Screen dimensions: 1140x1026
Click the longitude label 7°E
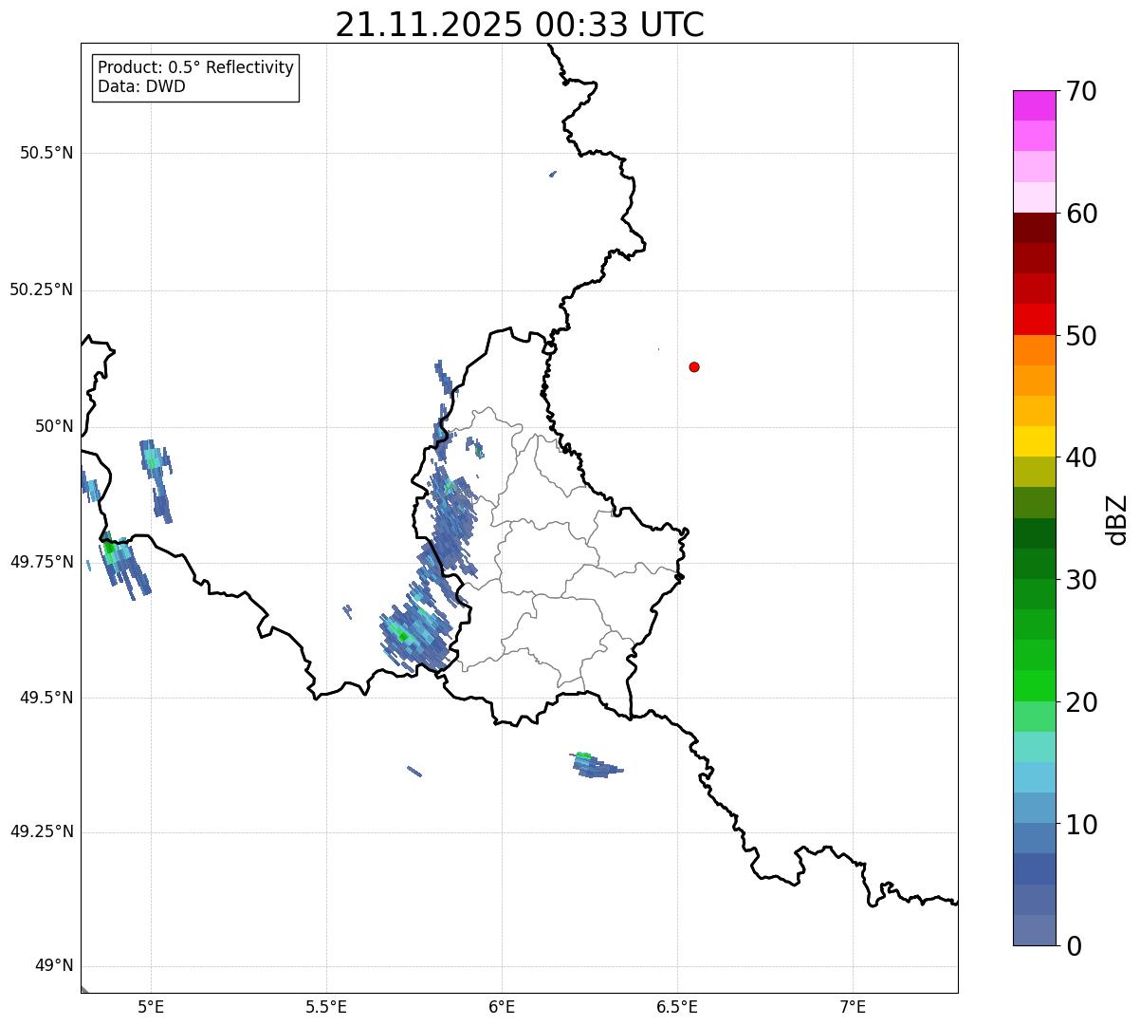(853, 1006)
